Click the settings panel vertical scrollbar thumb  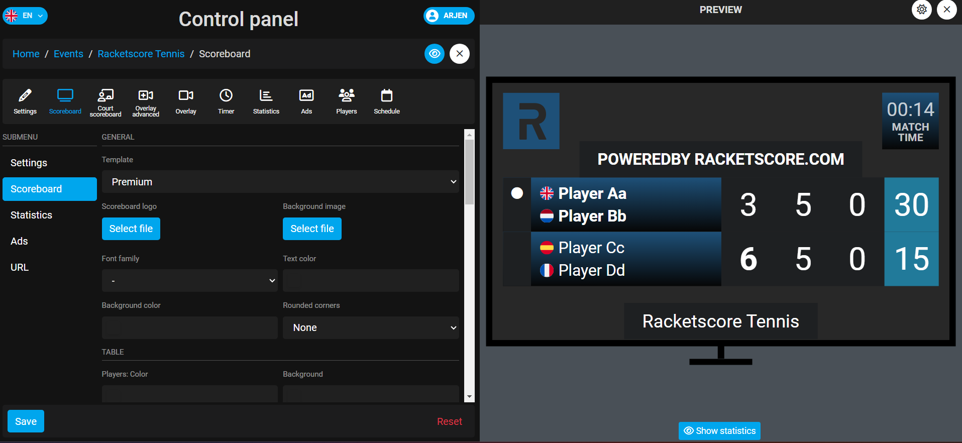pos(470,172)
